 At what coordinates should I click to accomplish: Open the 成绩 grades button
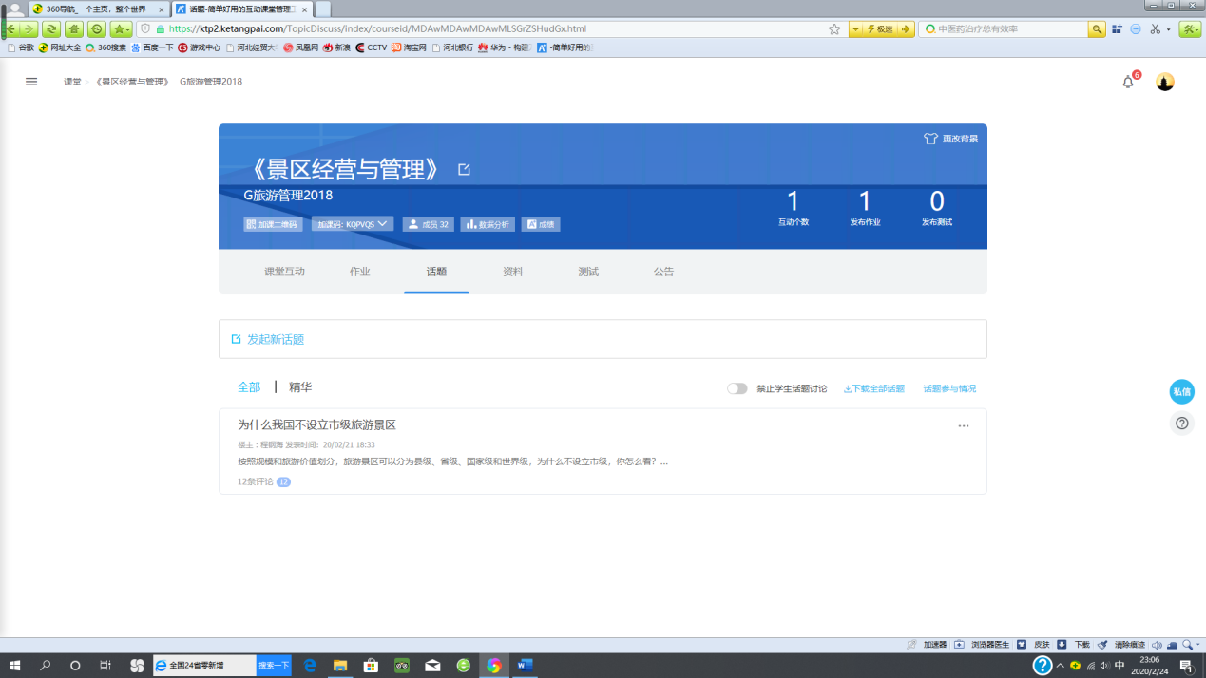(x=541, y=224)
